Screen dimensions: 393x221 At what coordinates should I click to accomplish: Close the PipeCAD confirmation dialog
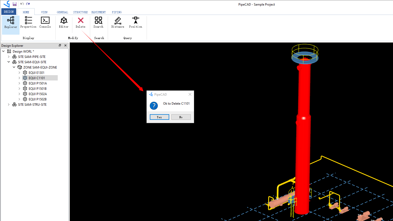(190, 94)
